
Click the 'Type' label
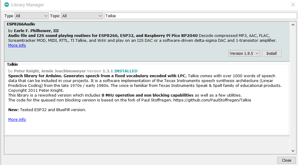point(9,16)
